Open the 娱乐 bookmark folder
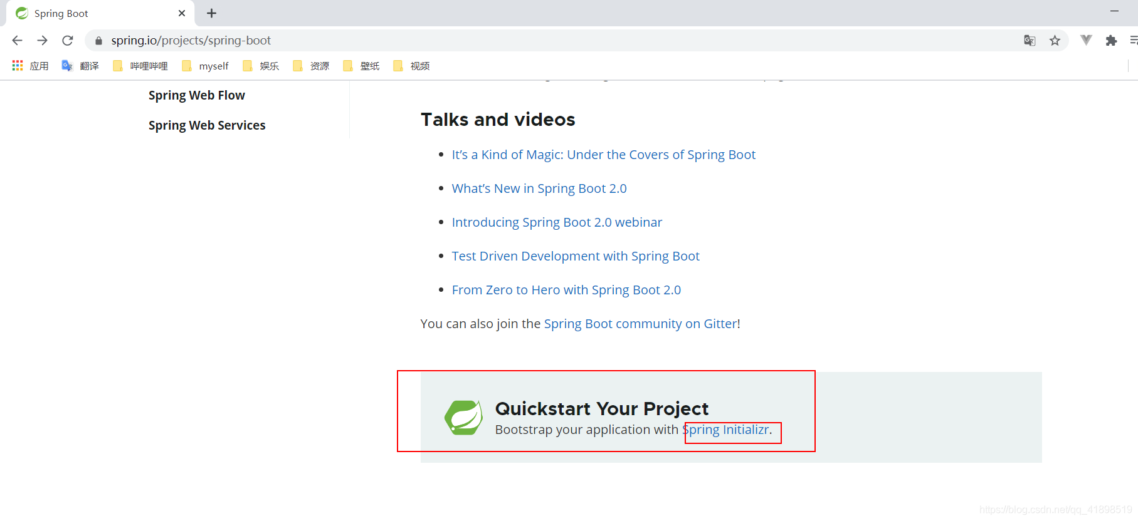 click(261, 66)
